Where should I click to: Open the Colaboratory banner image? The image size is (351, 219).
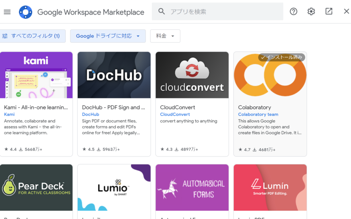click(x=270, y=76)
